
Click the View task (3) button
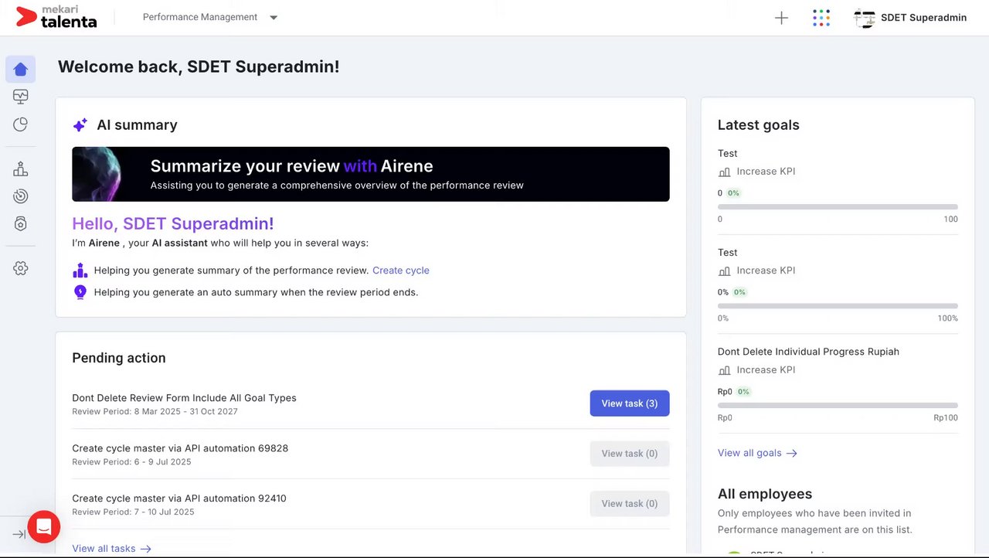(630, 403)
